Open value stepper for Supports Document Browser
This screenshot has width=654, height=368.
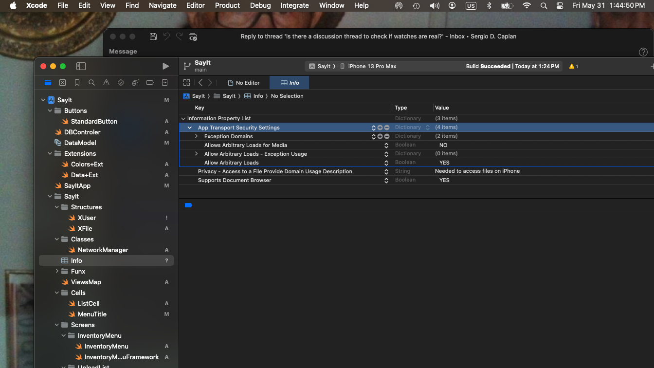(x=386, y=180)
